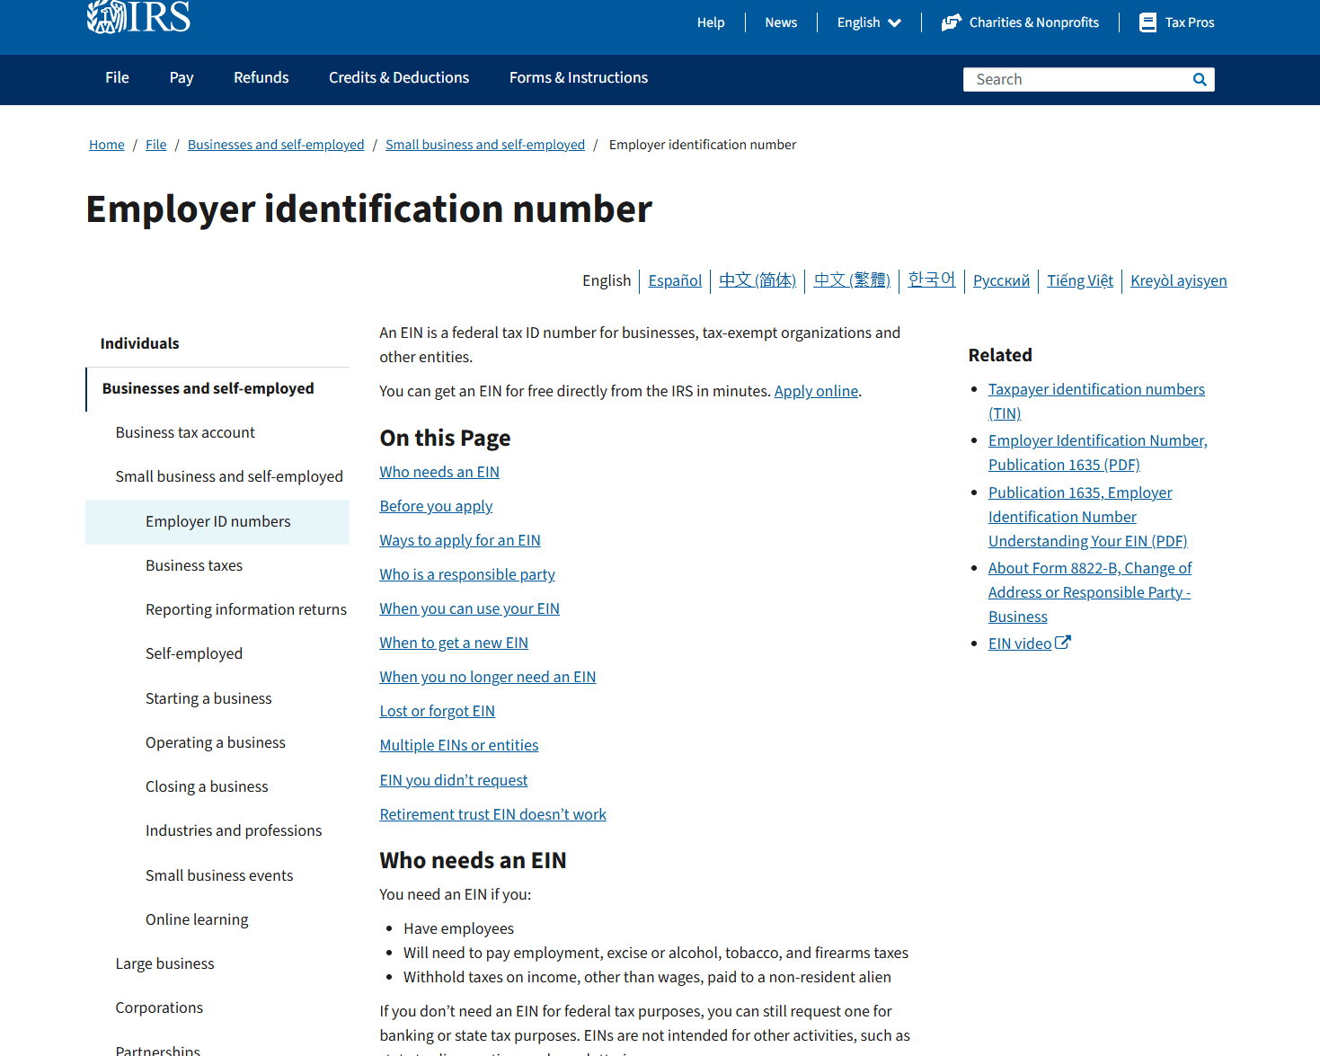Expand the English language dropdown
This screenshot has height=1056, width=1320.
(x=868, y=22)
